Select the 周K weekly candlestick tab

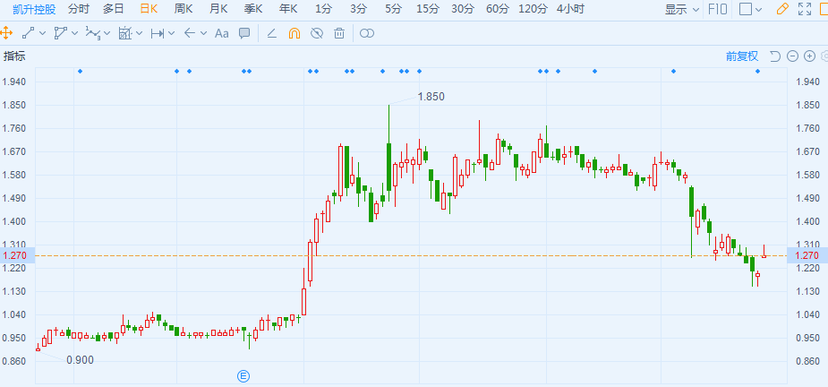[x=184, y=8]
